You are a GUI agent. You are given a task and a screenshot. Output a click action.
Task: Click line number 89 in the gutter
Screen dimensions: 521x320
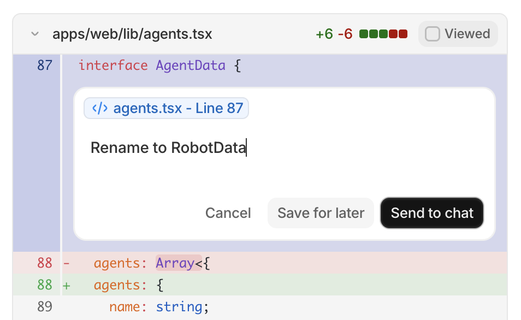pos(45,307)
